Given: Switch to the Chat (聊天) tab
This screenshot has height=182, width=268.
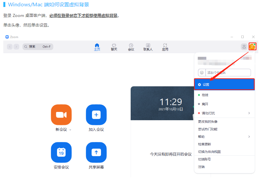Looking at the screenshot, I should coord(114,47).
